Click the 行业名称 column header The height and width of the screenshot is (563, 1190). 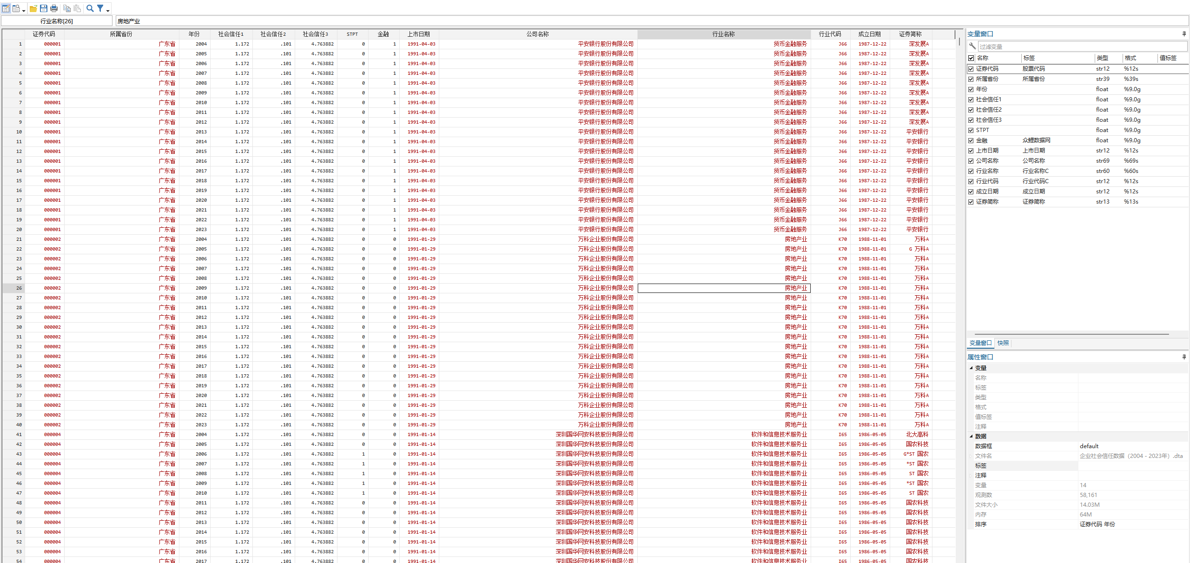point(724,34)
